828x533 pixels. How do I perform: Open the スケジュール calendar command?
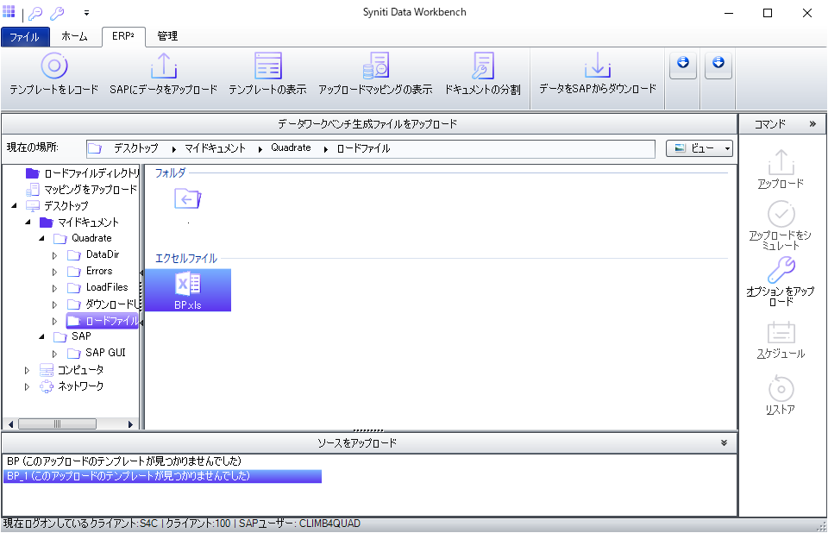coord(781,332)
